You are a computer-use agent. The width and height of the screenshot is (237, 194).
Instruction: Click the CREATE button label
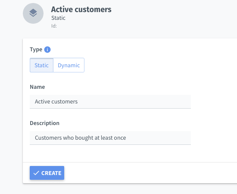tap(51, 173)
